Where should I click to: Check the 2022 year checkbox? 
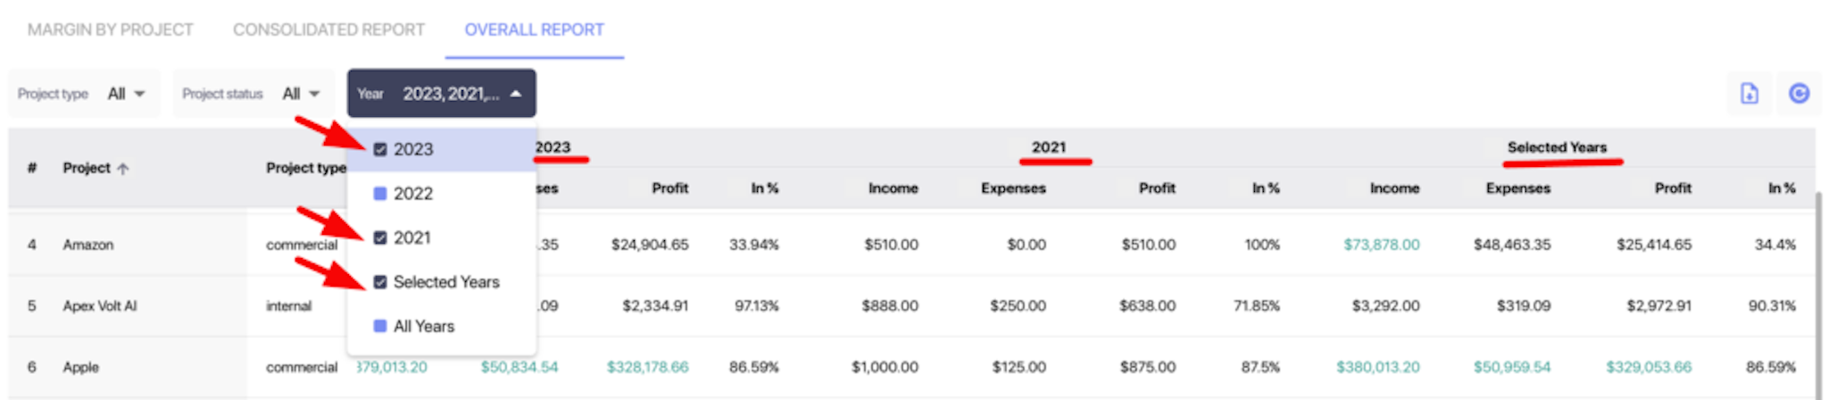pos(380,194)
